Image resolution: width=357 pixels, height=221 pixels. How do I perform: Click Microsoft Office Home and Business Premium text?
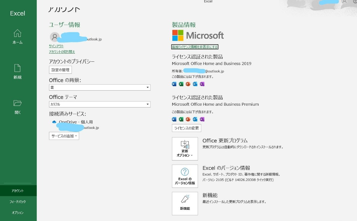215,104
